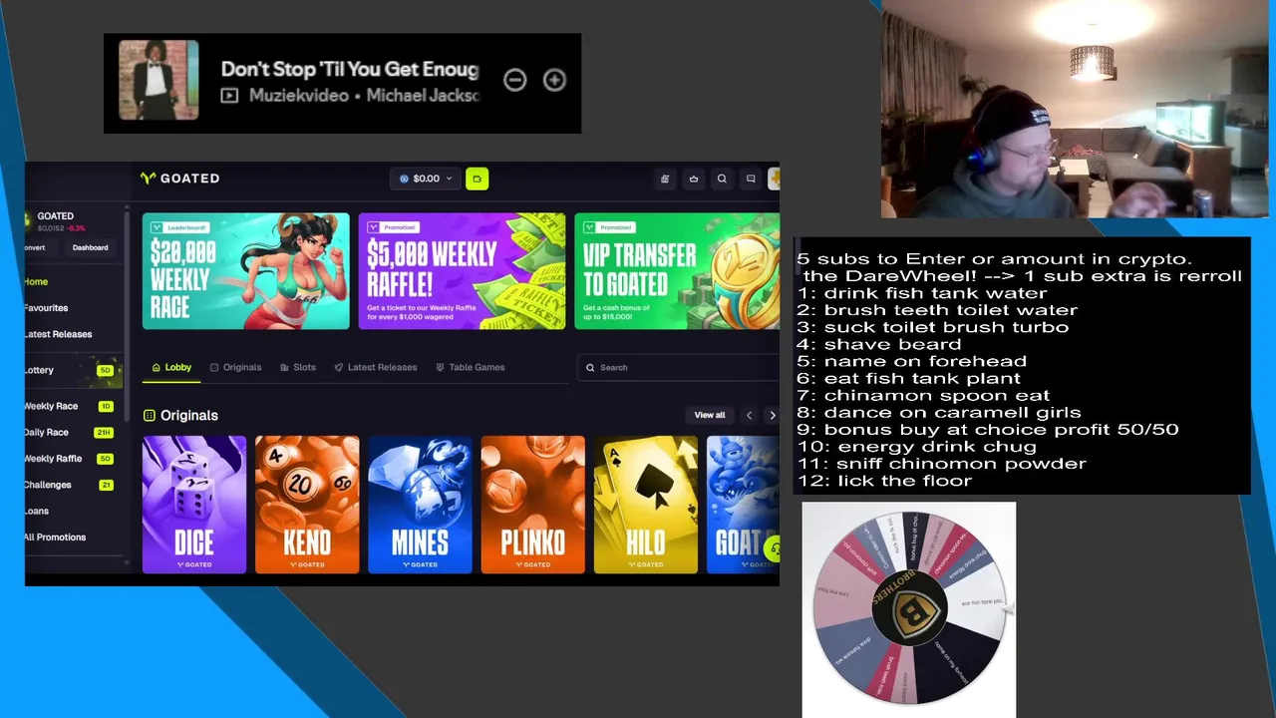Viewport: 1276px width, 718px height.
Task: Click the 21H badge next to Daily Race
Action: (x=103, y=433)
